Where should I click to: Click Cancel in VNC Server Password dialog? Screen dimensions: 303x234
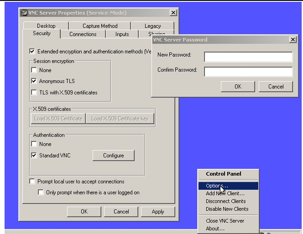(x=276, y=86)
